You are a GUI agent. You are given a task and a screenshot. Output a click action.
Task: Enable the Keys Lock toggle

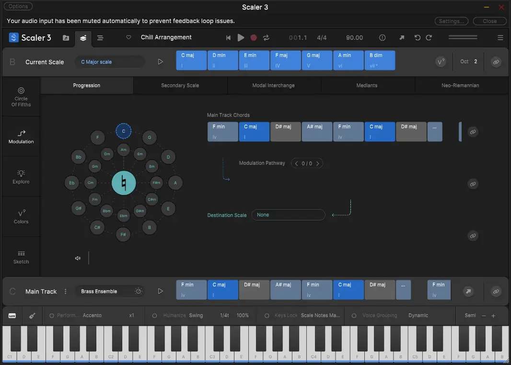(267, 316)
